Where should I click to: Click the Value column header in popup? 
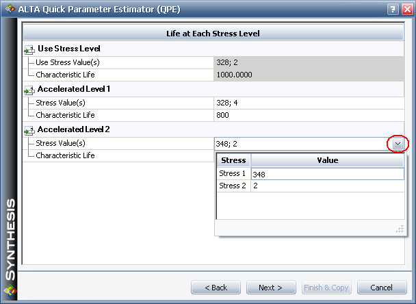tap(327, 160)
